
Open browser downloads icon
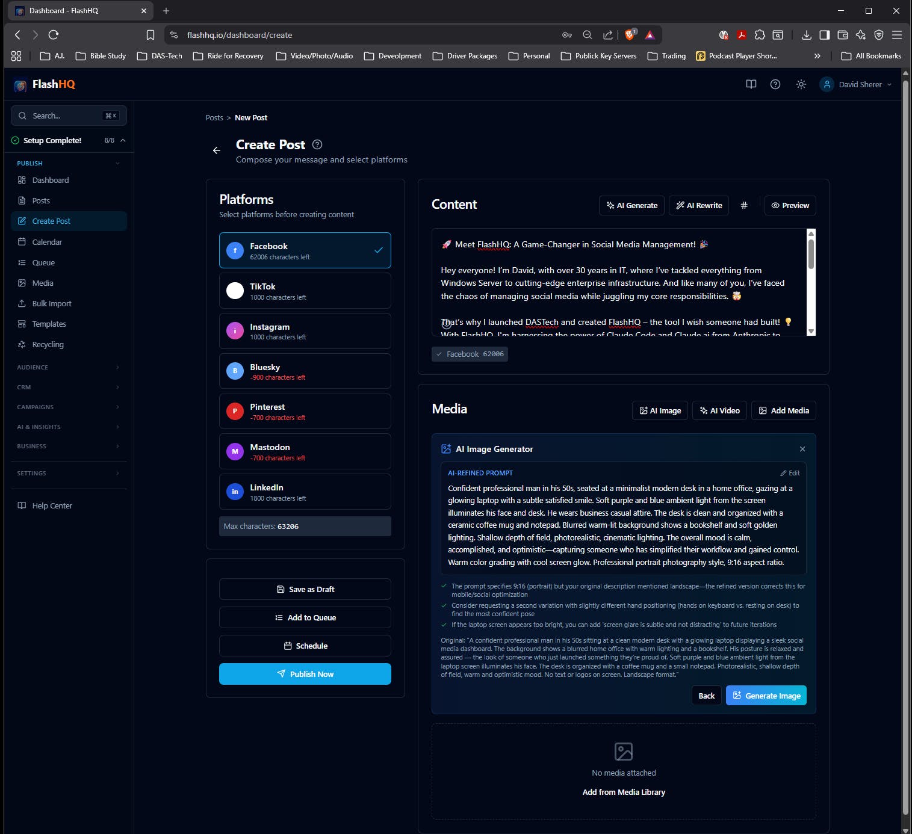(x=807, y=35)
